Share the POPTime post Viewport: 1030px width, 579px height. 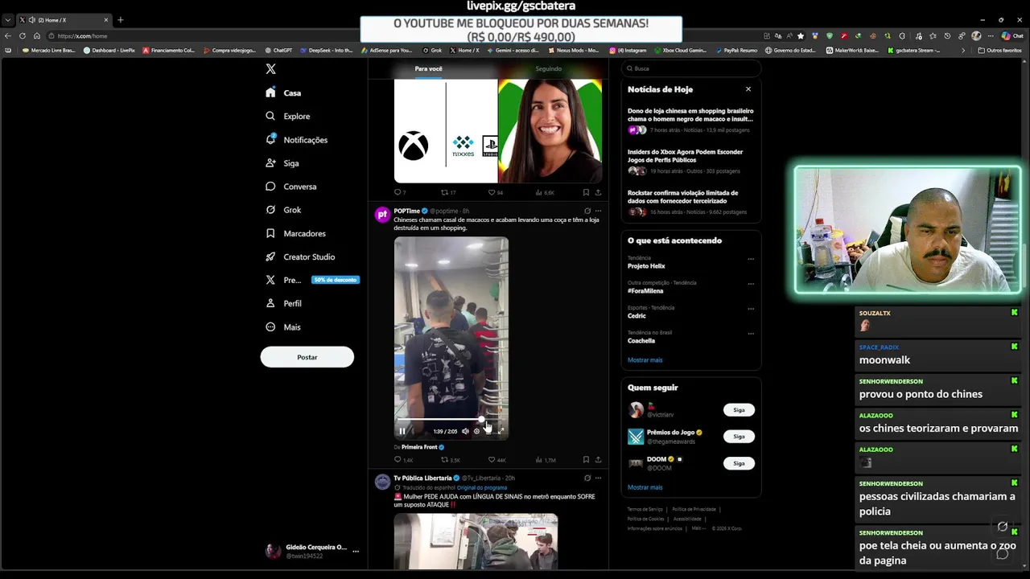(x=598, y=460)
